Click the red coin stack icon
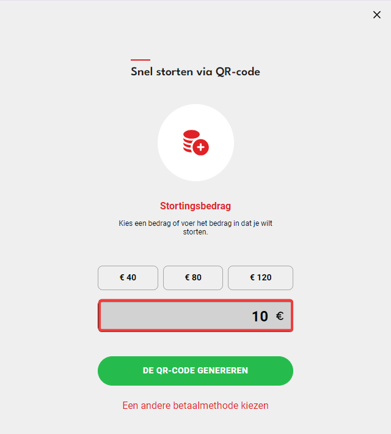Screen dimensions: 391x434 tap(195, 143)
